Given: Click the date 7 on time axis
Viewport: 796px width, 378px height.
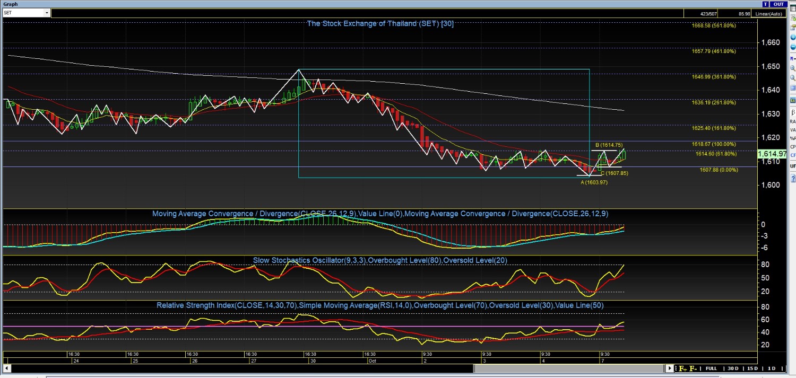Looking at the screenshot, I should pyautogui.click(x=602, y=361).
